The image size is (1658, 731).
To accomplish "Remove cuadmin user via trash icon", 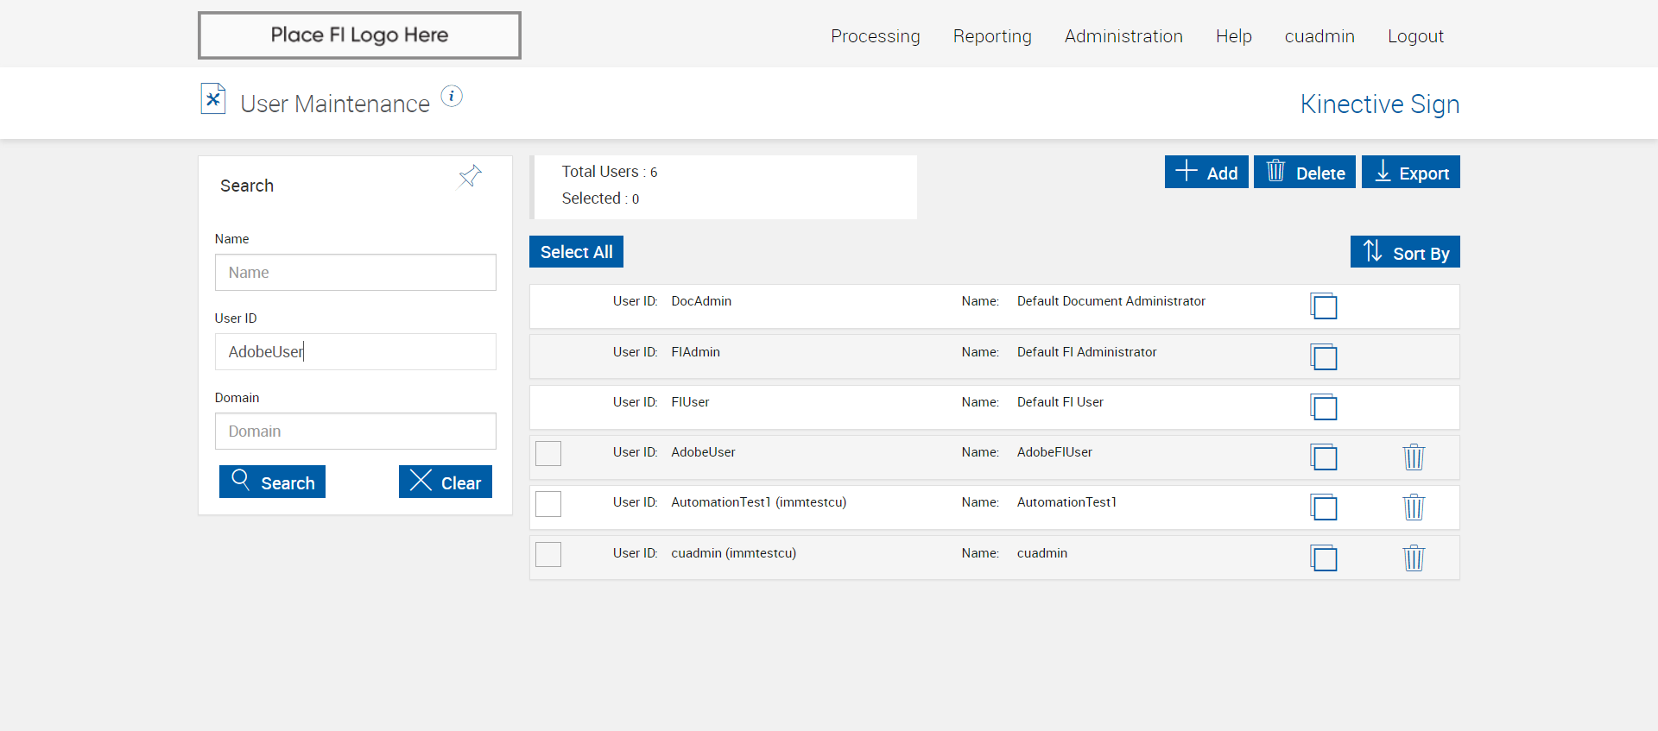I will tap(1413, 558).
